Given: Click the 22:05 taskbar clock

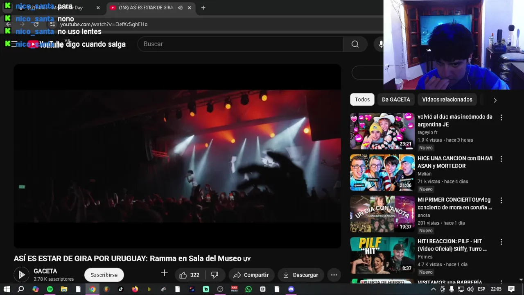Looking at the screenshot, I should [x=496, y=289].
